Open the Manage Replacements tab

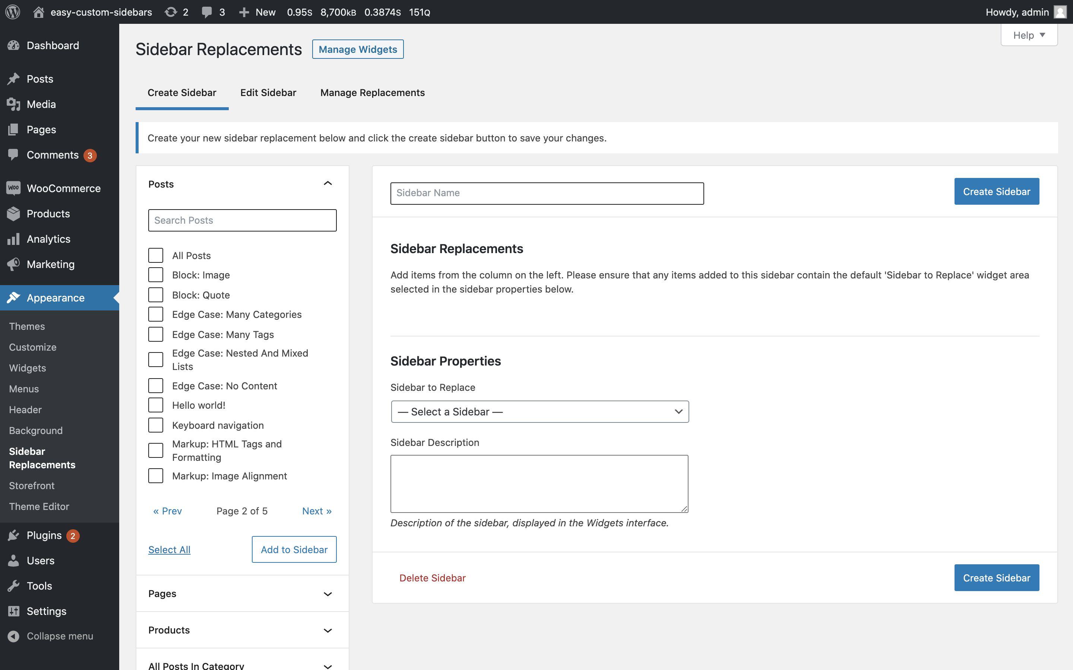coord(373,93)
